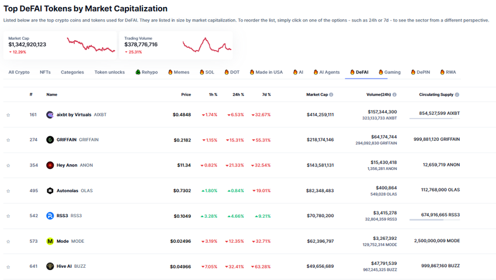Click the Mode yellow token icon
Image resolution: width=496 pixels, height=280 pixels.
[50, 241]
